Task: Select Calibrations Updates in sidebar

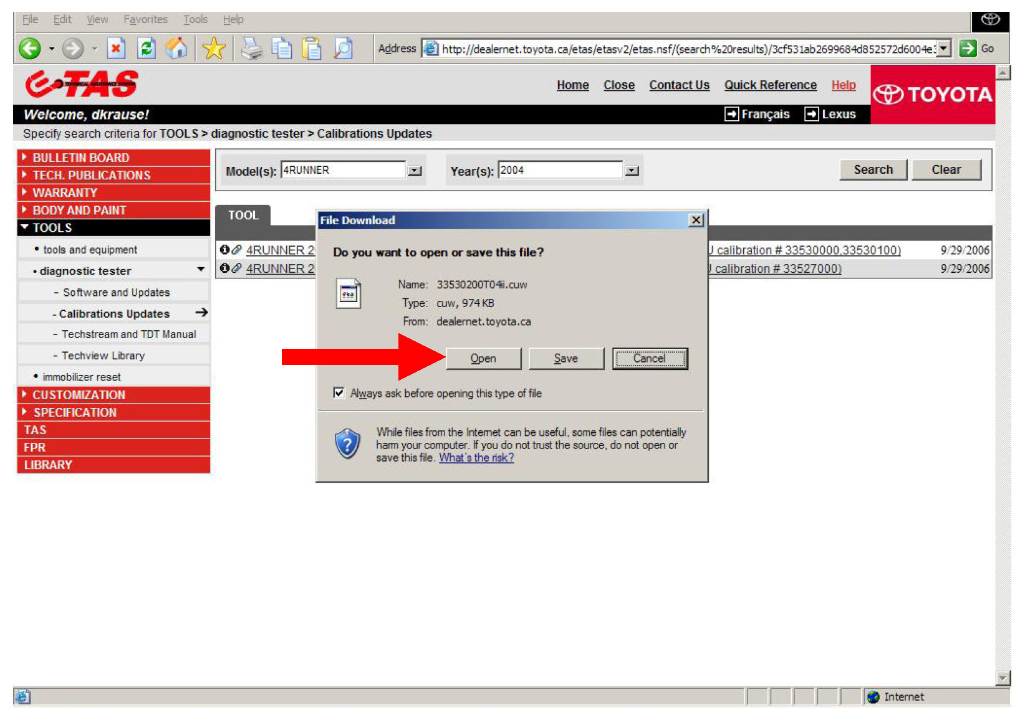Action: (x=114, y=314)
